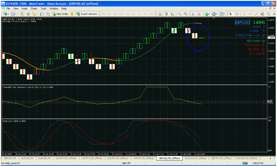Open the Profiles toolbar icon

(13, 14)
